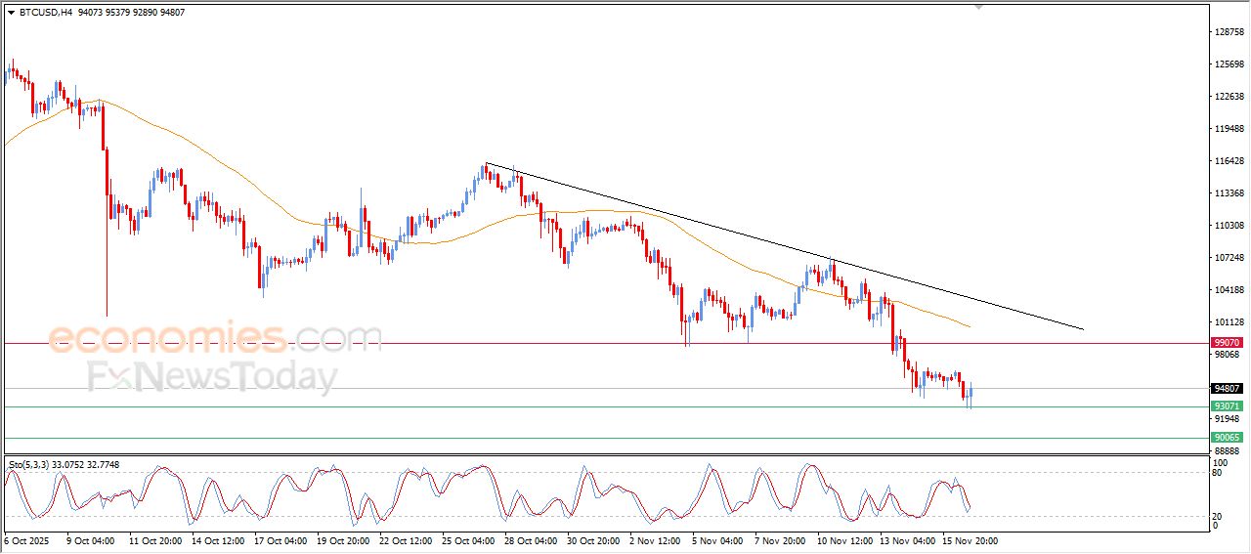Click the 6 Oct 2025 date label
This screenshot has height=554, width=1251.
(x=26, y=540)
